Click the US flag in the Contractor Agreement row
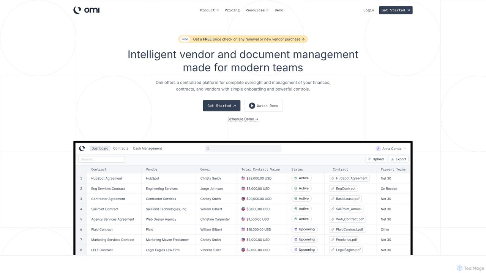The height and width of the screenshot is (273, 486). [243, 199]
